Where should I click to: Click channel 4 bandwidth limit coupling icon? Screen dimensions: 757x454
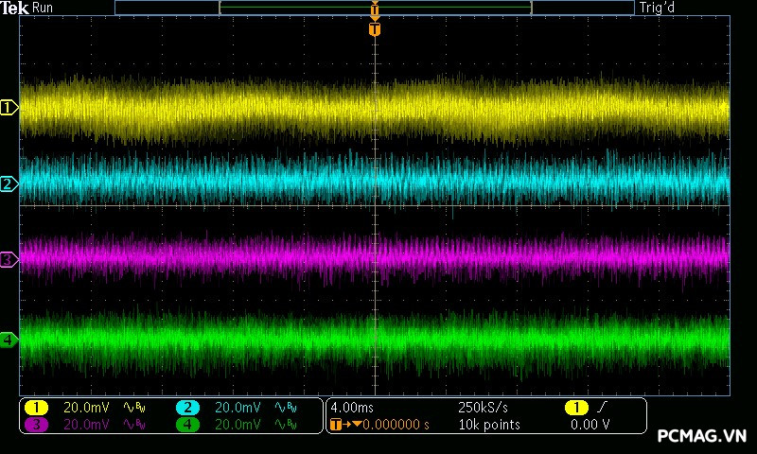pos(285,425)
